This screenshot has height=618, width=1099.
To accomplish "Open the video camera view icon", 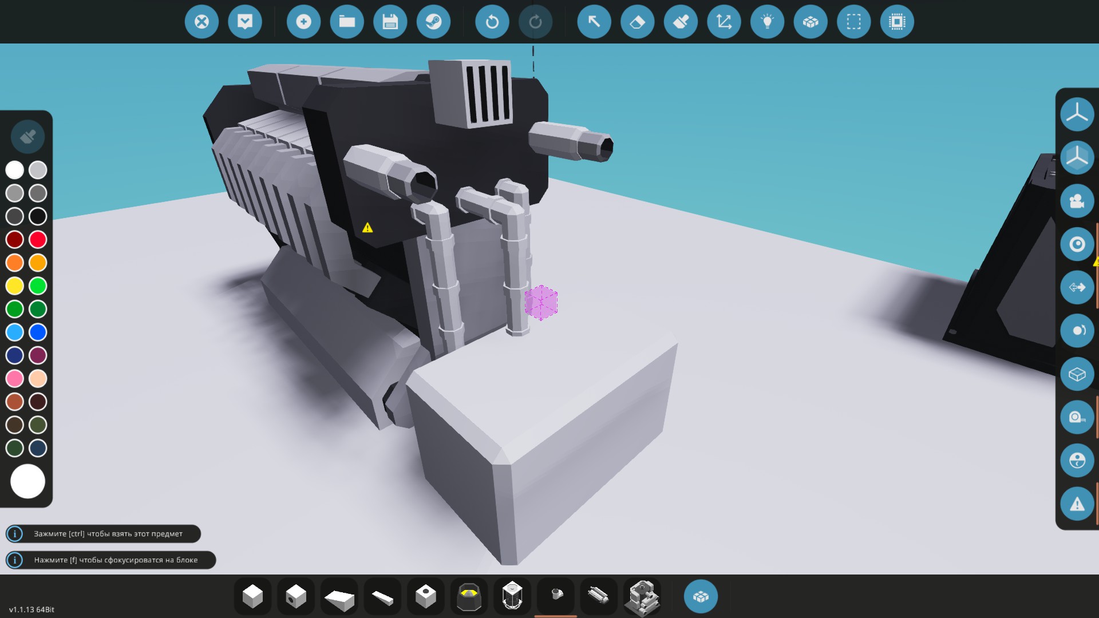I will pyautogui.click(x=1077, y=201).
